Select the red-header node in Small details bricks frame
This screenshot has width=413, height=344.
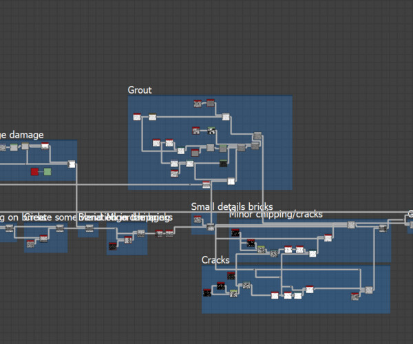tap(198, 219)
